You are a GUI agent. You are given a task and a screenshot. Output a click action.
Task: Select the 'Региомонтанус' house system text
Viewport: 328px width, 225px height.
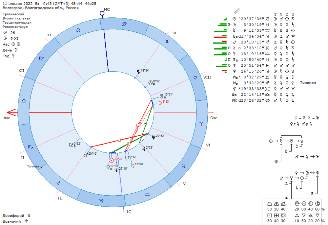point(15,27)
